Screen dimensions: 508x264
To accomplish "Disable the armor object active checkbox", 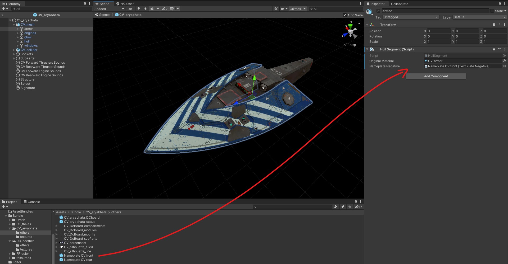I will pyautogui.click(x=378, y=11).
